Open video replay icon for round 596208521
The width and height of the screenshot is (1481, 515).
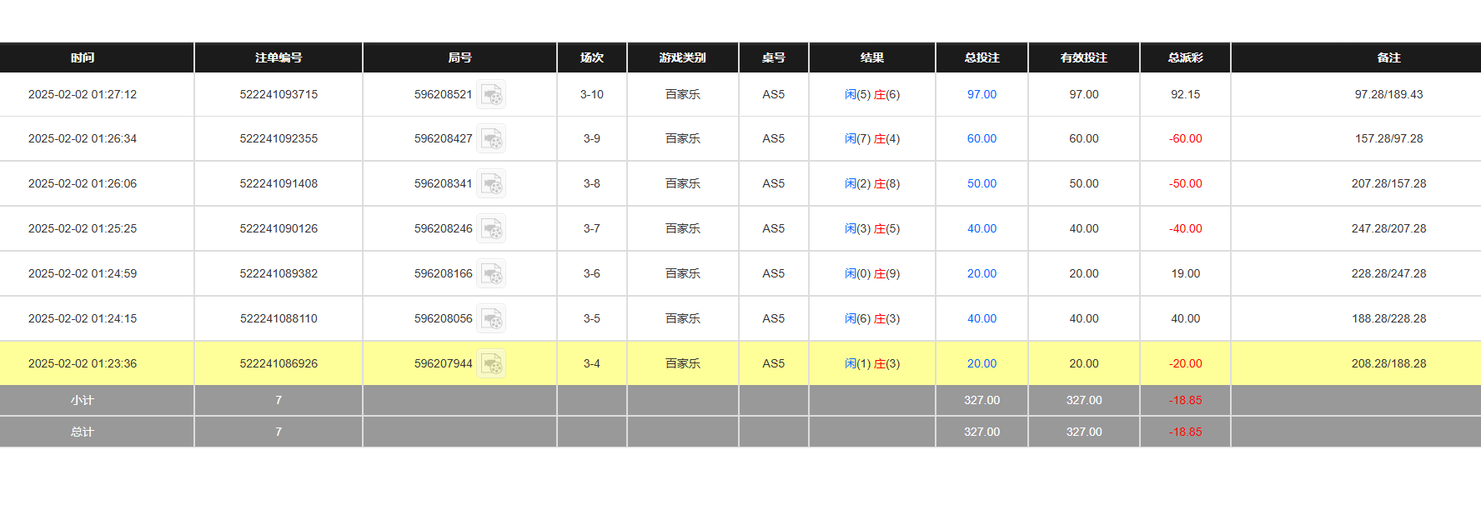tap(491, 95)
